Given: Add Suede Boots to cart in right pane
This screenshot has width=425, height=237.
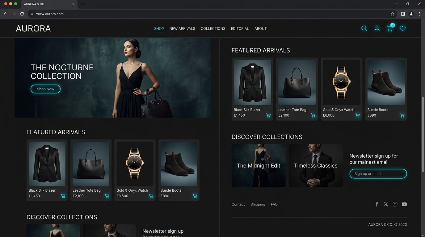Looking at the screenshot, I should click(402, 115).
